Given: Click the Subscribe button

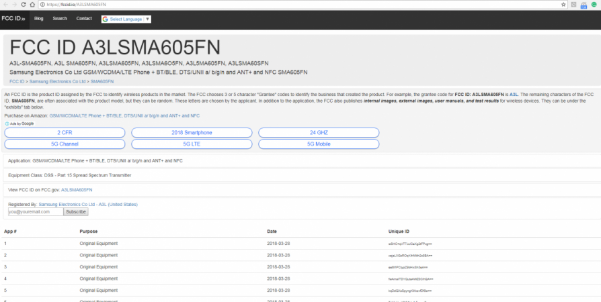Looking at the screenshot, I should (76, 211).
